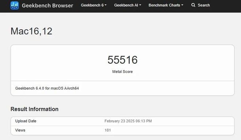Click the Mac16,12 page heading
Viewport: 241px width, 140px height.
[x=31, y=31]
